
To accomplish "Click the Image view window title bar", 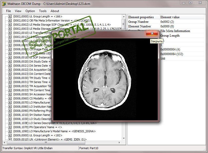I will tap(99, 35).
